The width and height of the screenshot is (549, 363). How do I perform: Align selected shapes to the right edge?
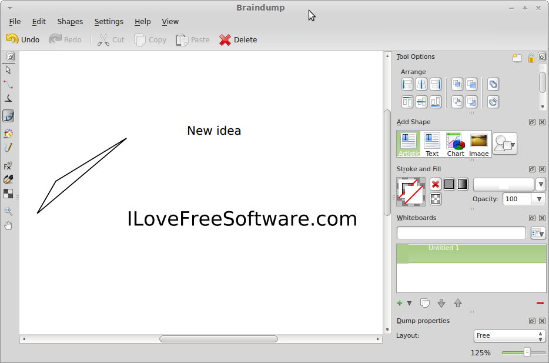pyautogui.click(x=436, y=85)
